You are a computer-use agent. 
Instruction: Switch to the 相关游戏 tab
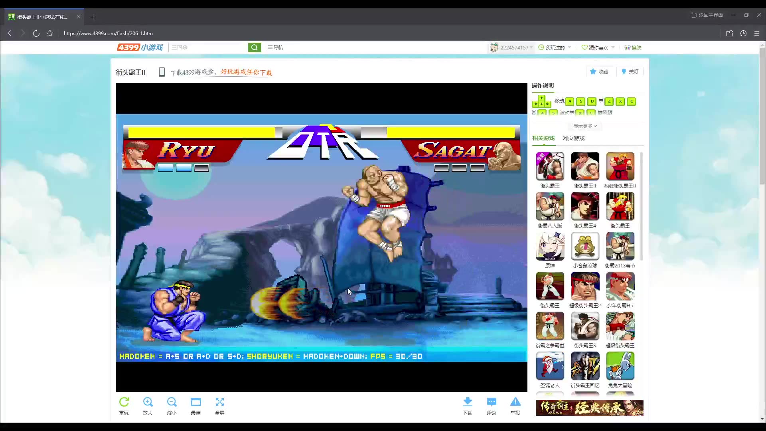point(543,138)
